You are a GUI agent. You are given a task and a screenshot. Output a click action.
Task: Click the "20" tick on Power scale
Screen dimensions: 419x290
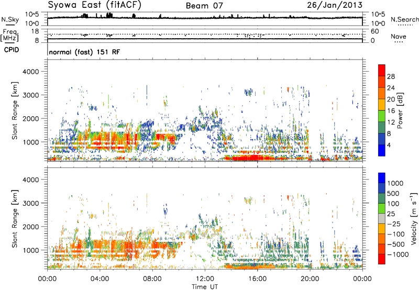(391, 99)
